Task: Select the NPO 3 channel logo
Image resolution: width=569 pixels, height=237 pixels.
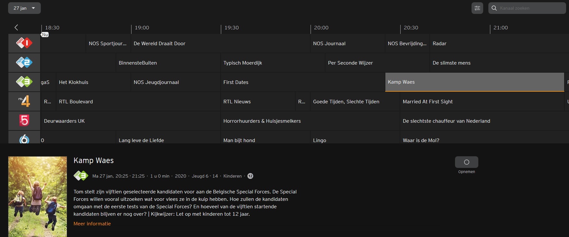Action: pyautogui.click(x=24, y=82)
